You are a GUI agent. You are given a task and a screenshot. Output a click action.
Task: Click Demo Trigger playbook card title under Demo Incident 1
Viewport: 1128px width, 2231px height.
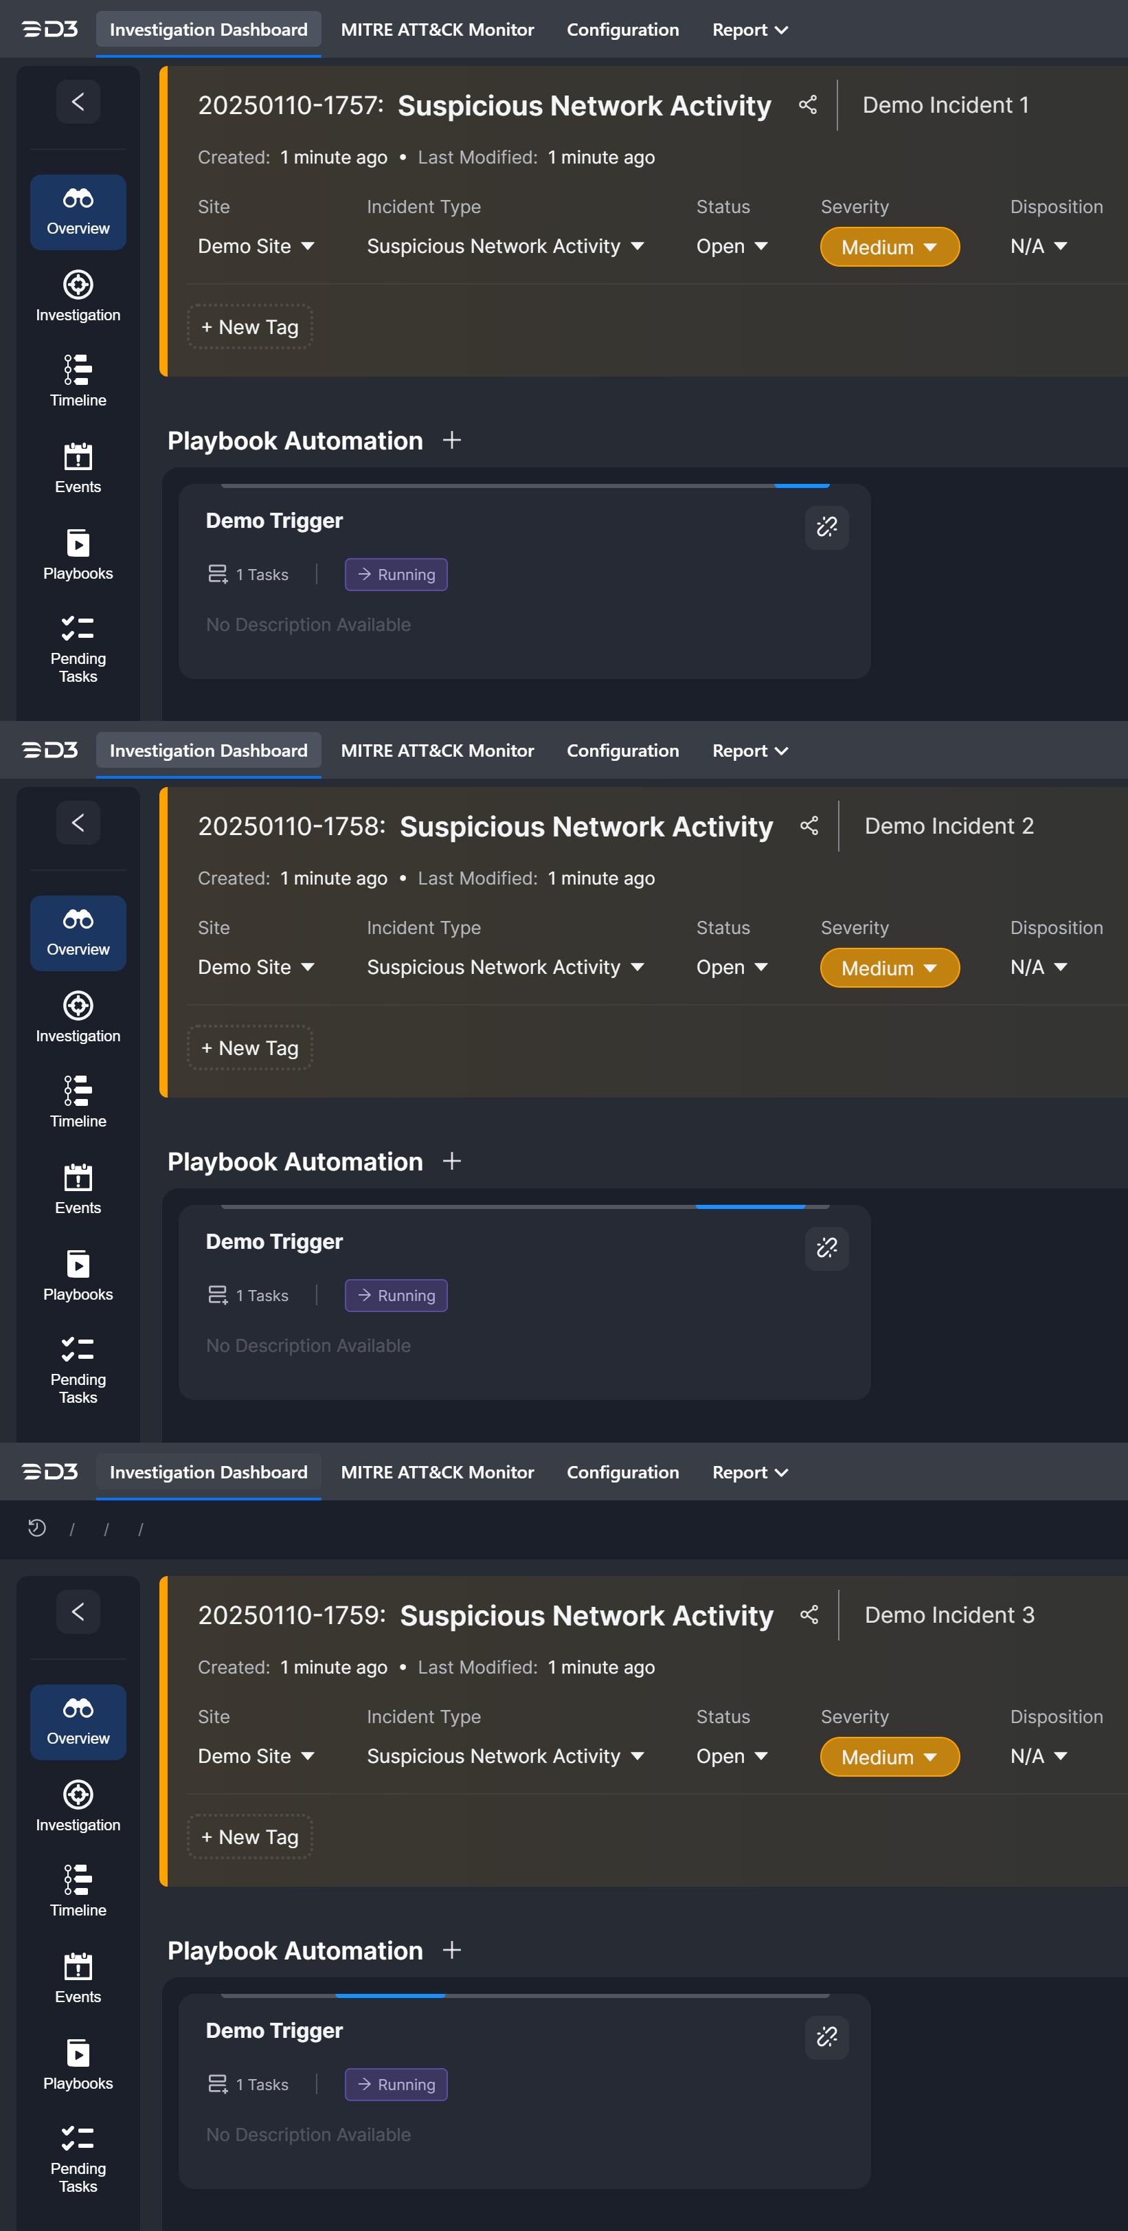tap(274, 520)
